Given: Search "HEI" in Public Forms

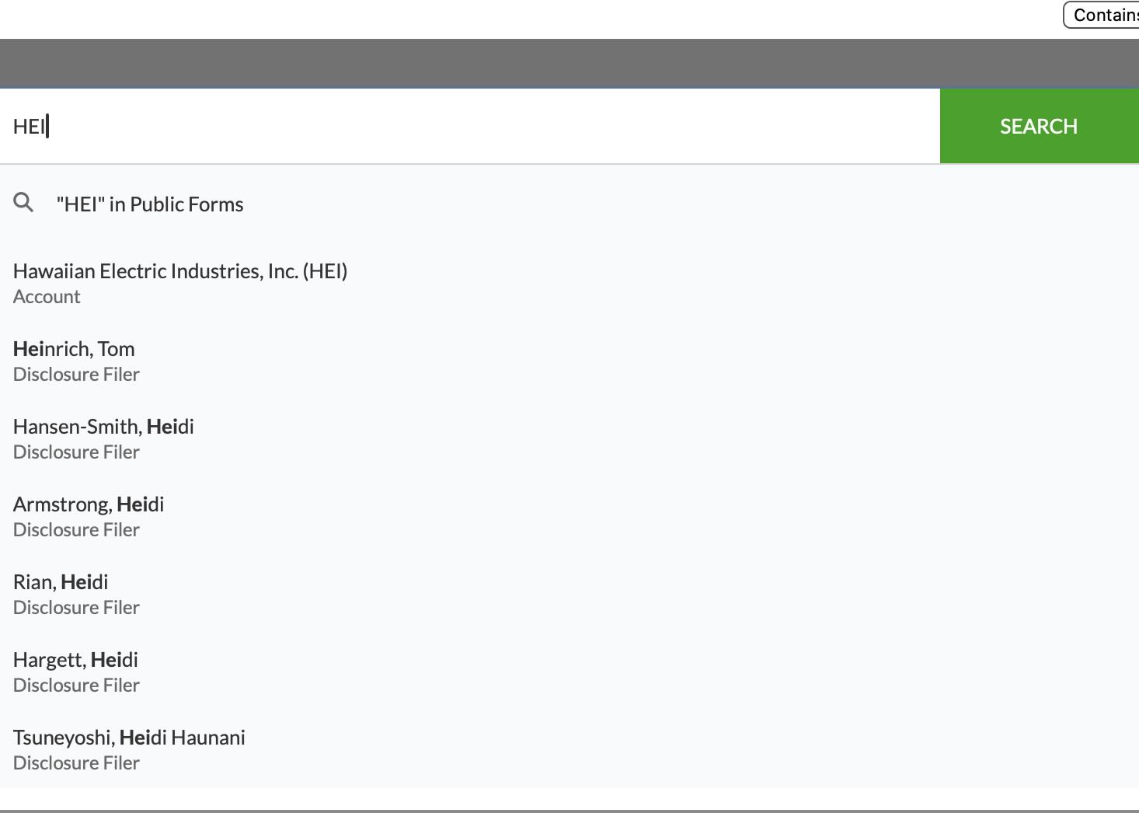Looking at the screenshot, I should coord(149,204).
